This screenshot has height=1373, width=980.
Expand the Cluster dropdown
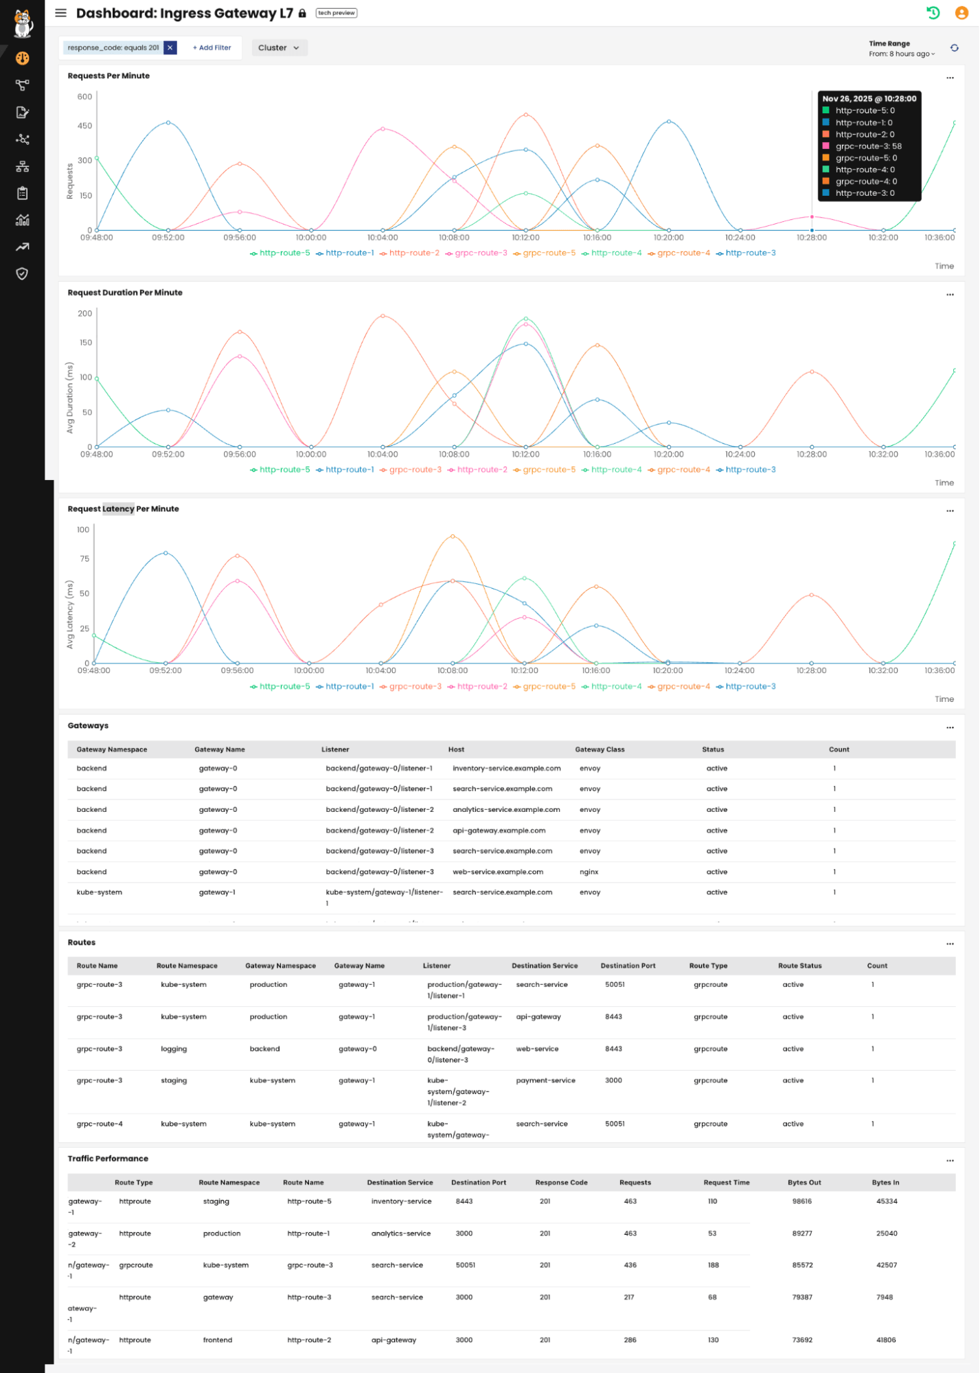point(279,48)
